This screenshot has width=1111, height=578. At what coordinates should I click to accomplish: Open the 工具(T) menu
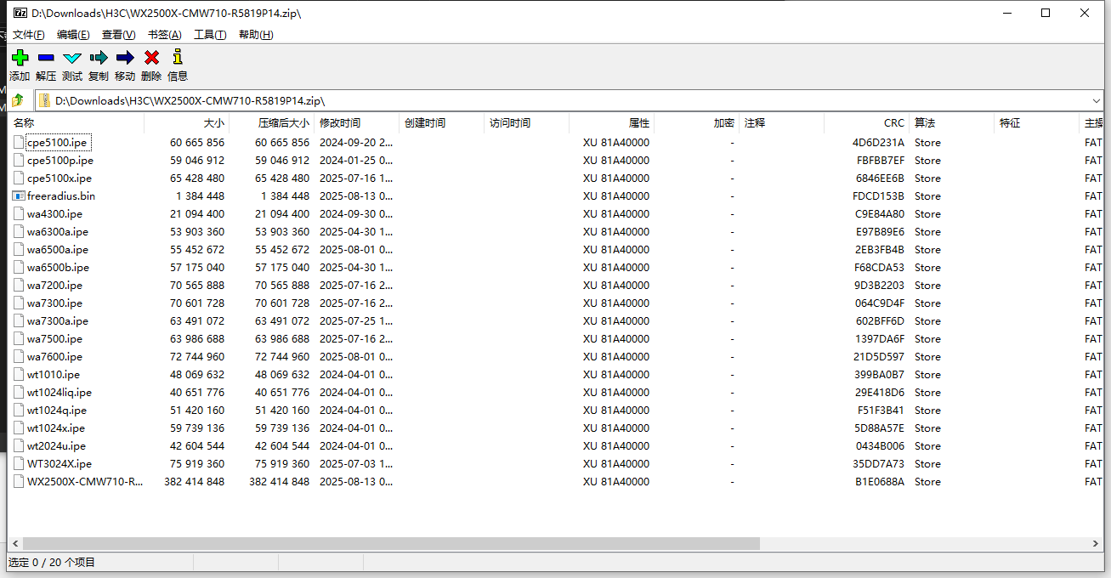click(x=210, y=35)
